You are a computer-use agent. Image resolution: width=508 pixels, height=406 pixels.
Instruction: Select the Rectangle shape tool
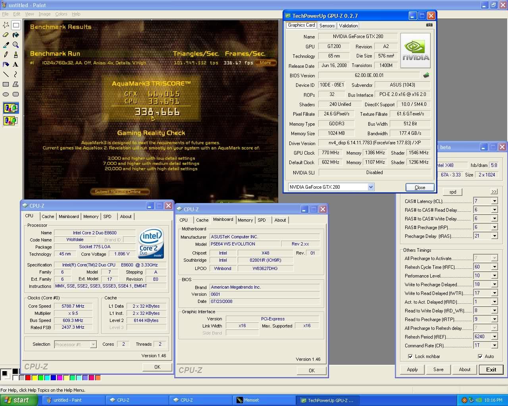[6, 84]
